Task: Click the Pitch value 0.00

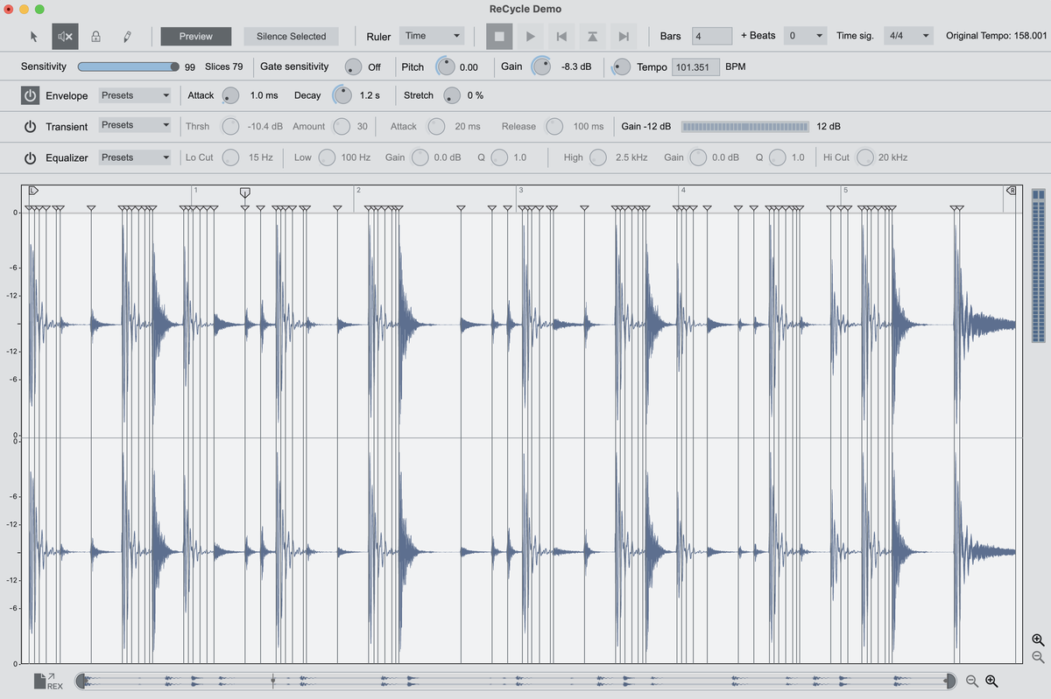Action: [x=469, y=67]
